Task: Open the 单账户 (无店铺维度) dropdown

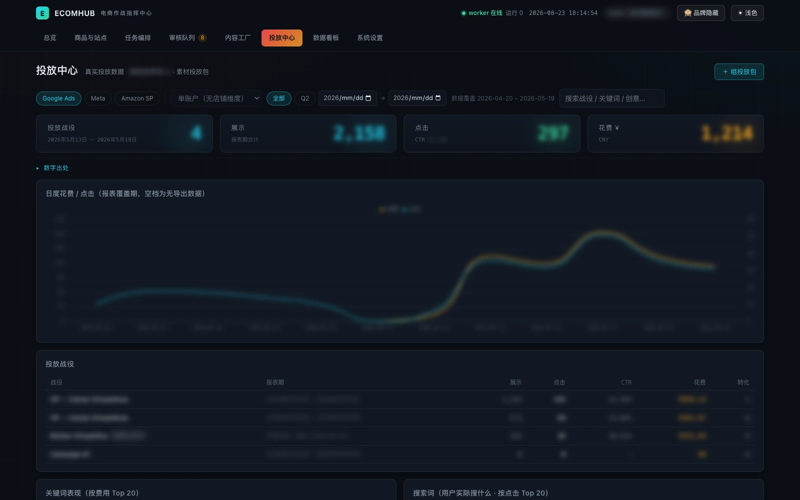Action: coord(216,98)
